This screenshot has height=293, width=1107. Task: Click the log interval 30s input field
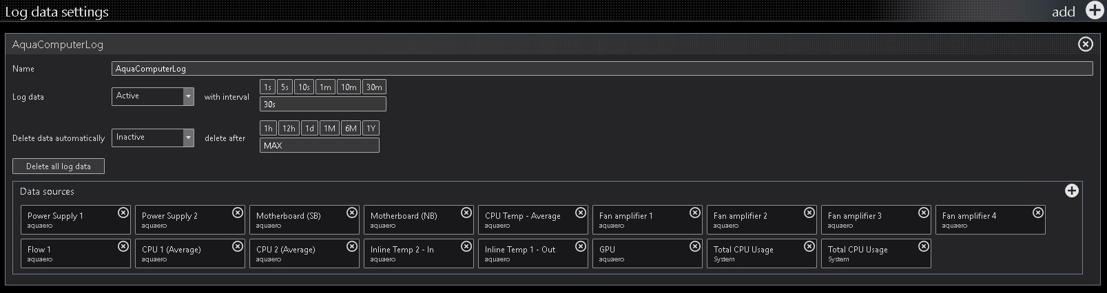tap(322, 105)
